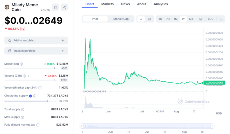Click Add to watchlist button

pyautogui.click(x=36, y=40)
